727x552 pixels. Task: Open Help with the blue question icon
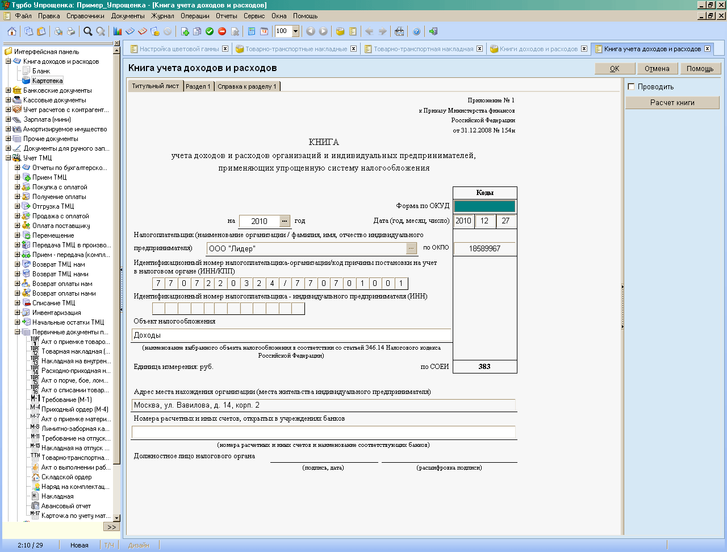[x=416, y=31]
